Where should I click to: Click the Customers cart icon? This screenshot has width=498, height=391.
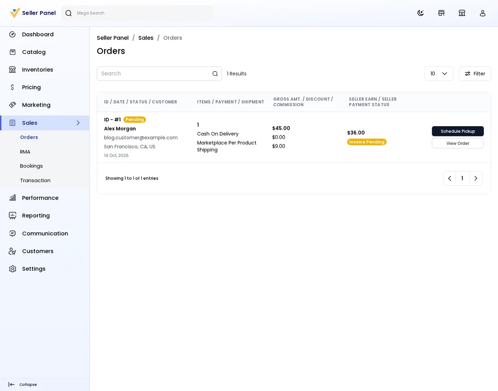12,251
